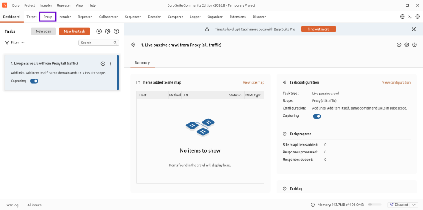Click the folder icon for site map items
The width and height of the screenshot is (423, 210).
(x=138, y=83)
